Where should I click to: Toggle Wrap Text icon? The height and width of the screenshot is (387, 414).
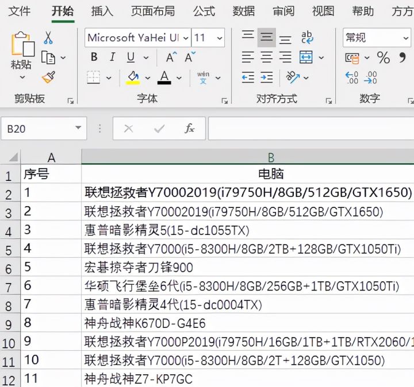click(307, 37)
